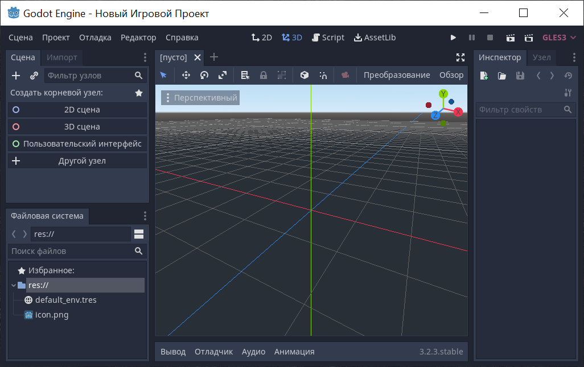The image size is (584, 367).
Task: Collapse the res:// folder tree
Action: [14, 285]
